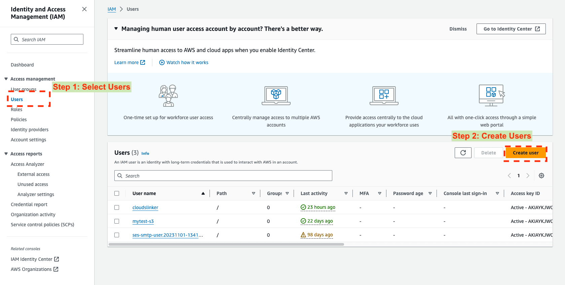This screenshot has width=565, height=285.
Task: Click the Go to Identity Center button
Action: (x=511, y=29)
